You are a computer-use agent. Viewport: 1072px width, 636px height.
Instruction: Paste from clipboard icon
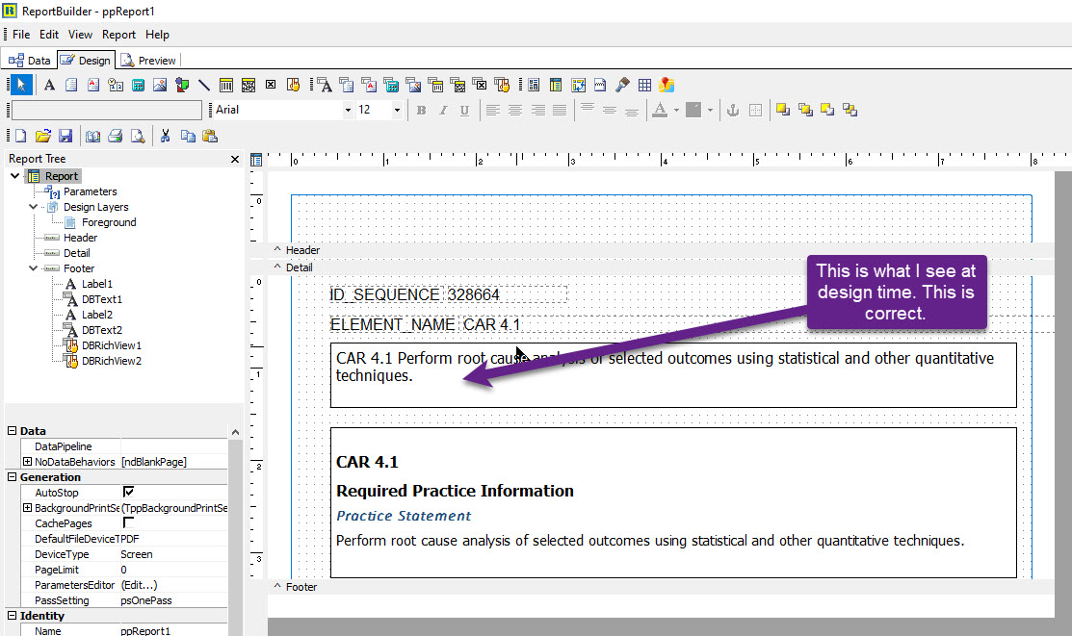(210, 136)
